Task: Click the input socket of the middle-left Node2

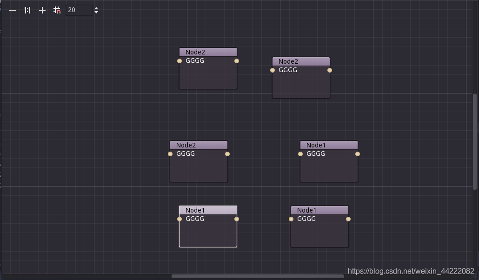Action: tap(170, 153)
